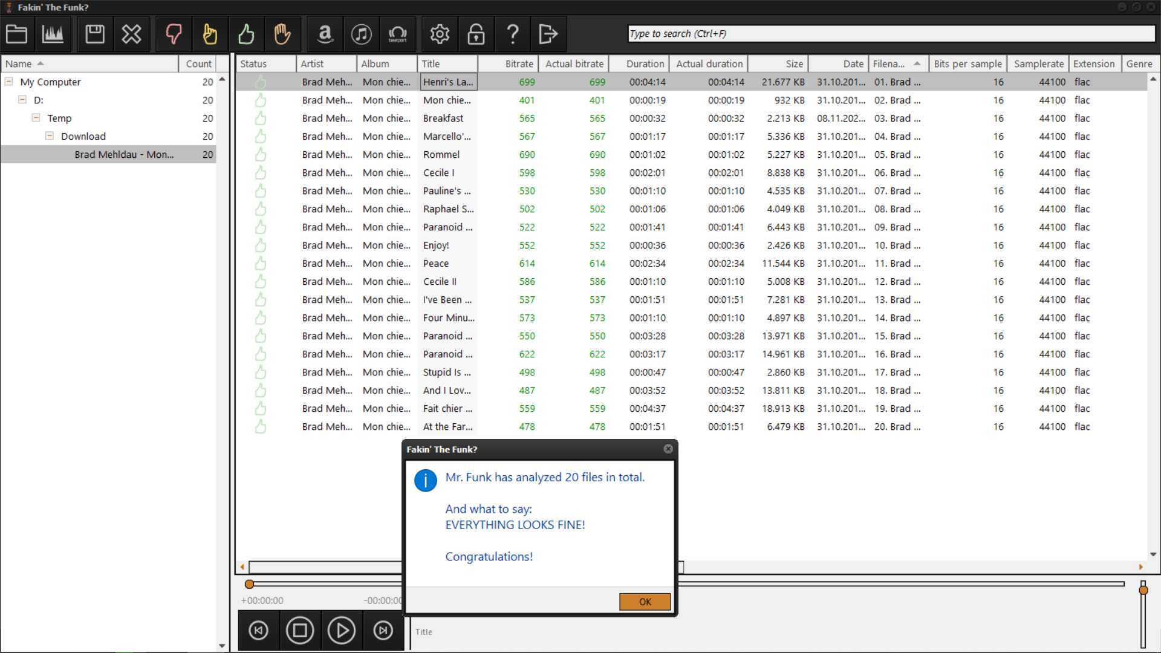The image size is (1161, 653).
Task: Collapse the Download folder node
Action: (x=50, y=136)
